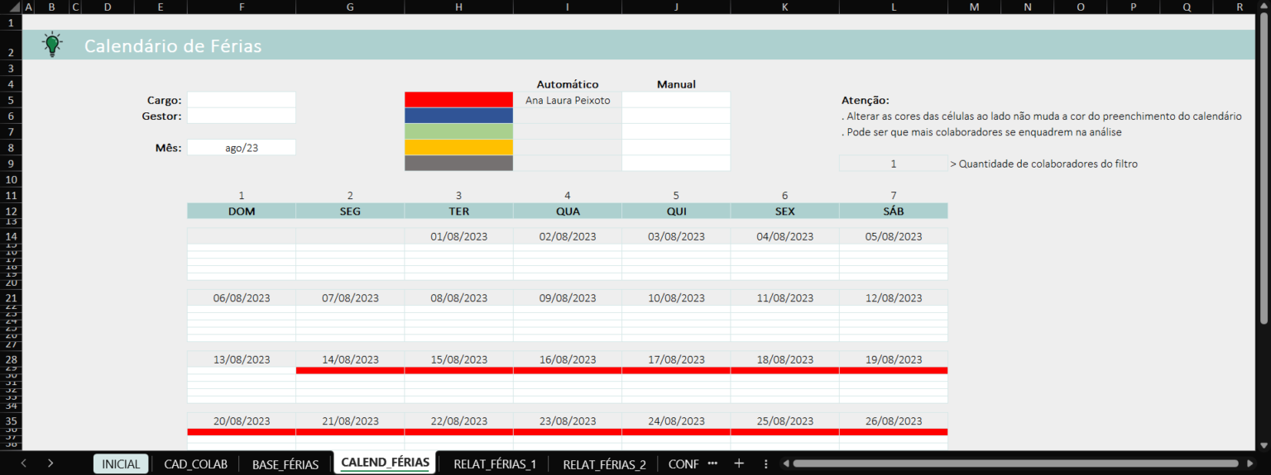Image resolution: width=1271 pixels, height=475 pixels.
Task: Click the Gestor input cell
Action: pos(241,116)
